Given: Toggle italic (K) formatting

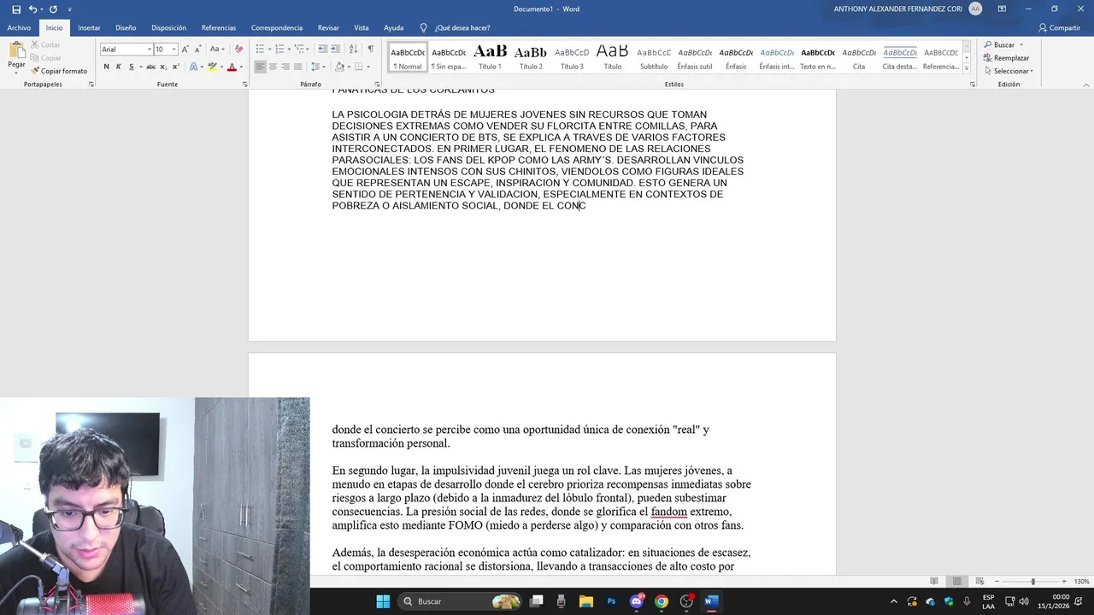Looking at the screenshot, I should click(119, 67).
